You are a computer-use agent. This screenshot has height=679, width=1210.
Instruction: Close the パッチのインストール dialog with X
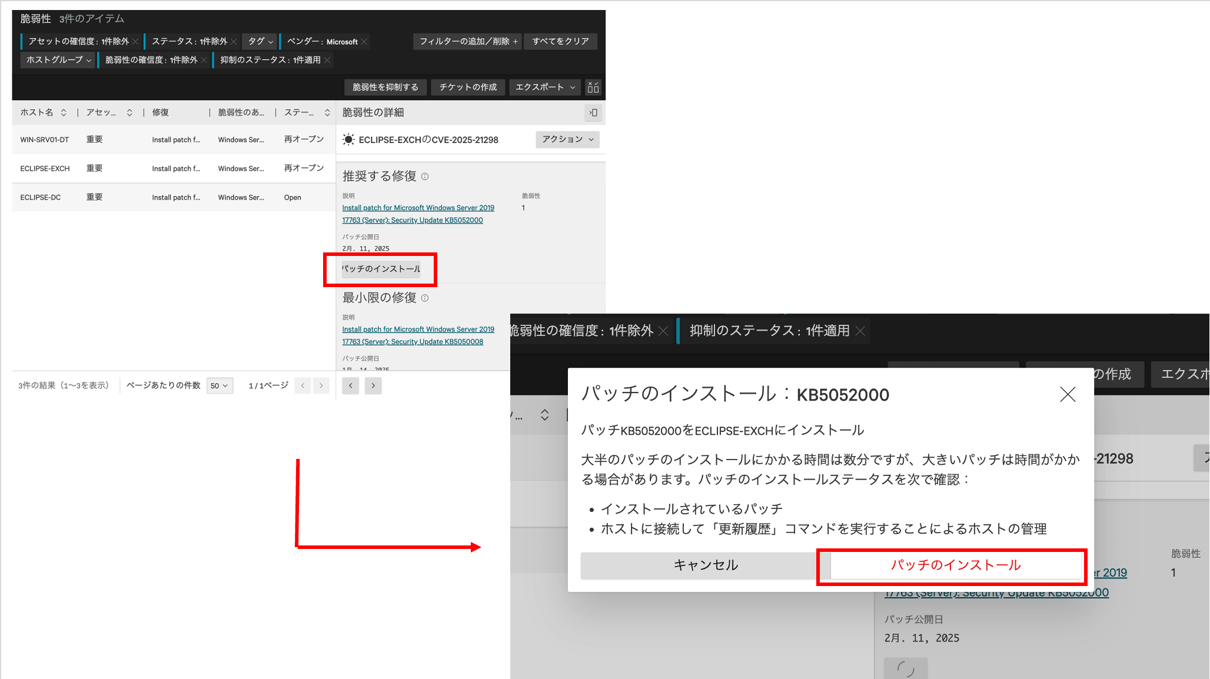tap(1068, 394)
